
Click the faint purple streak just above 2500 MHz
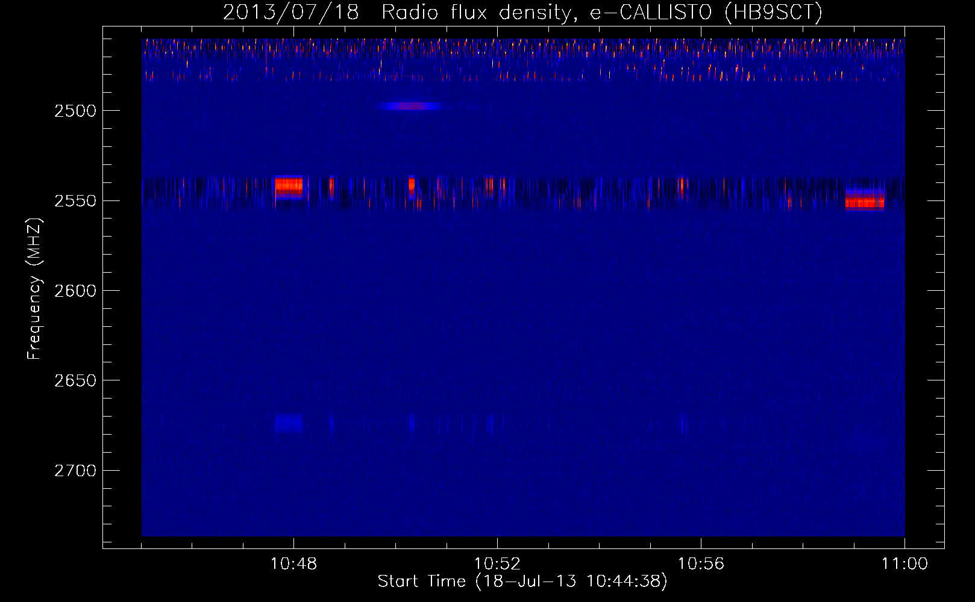coord(410,106)
